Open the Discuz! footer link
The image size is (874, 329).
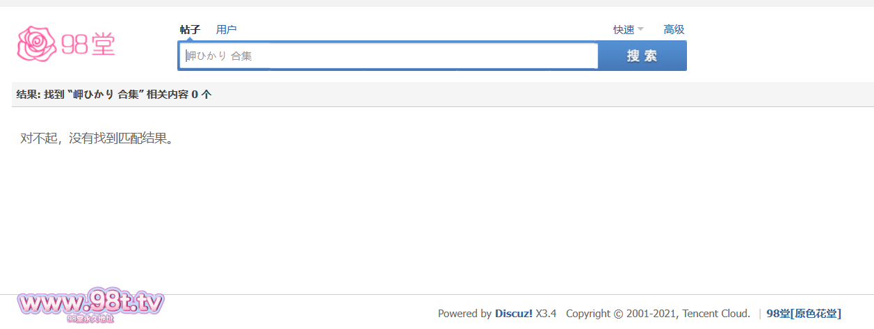coord(514,314)
